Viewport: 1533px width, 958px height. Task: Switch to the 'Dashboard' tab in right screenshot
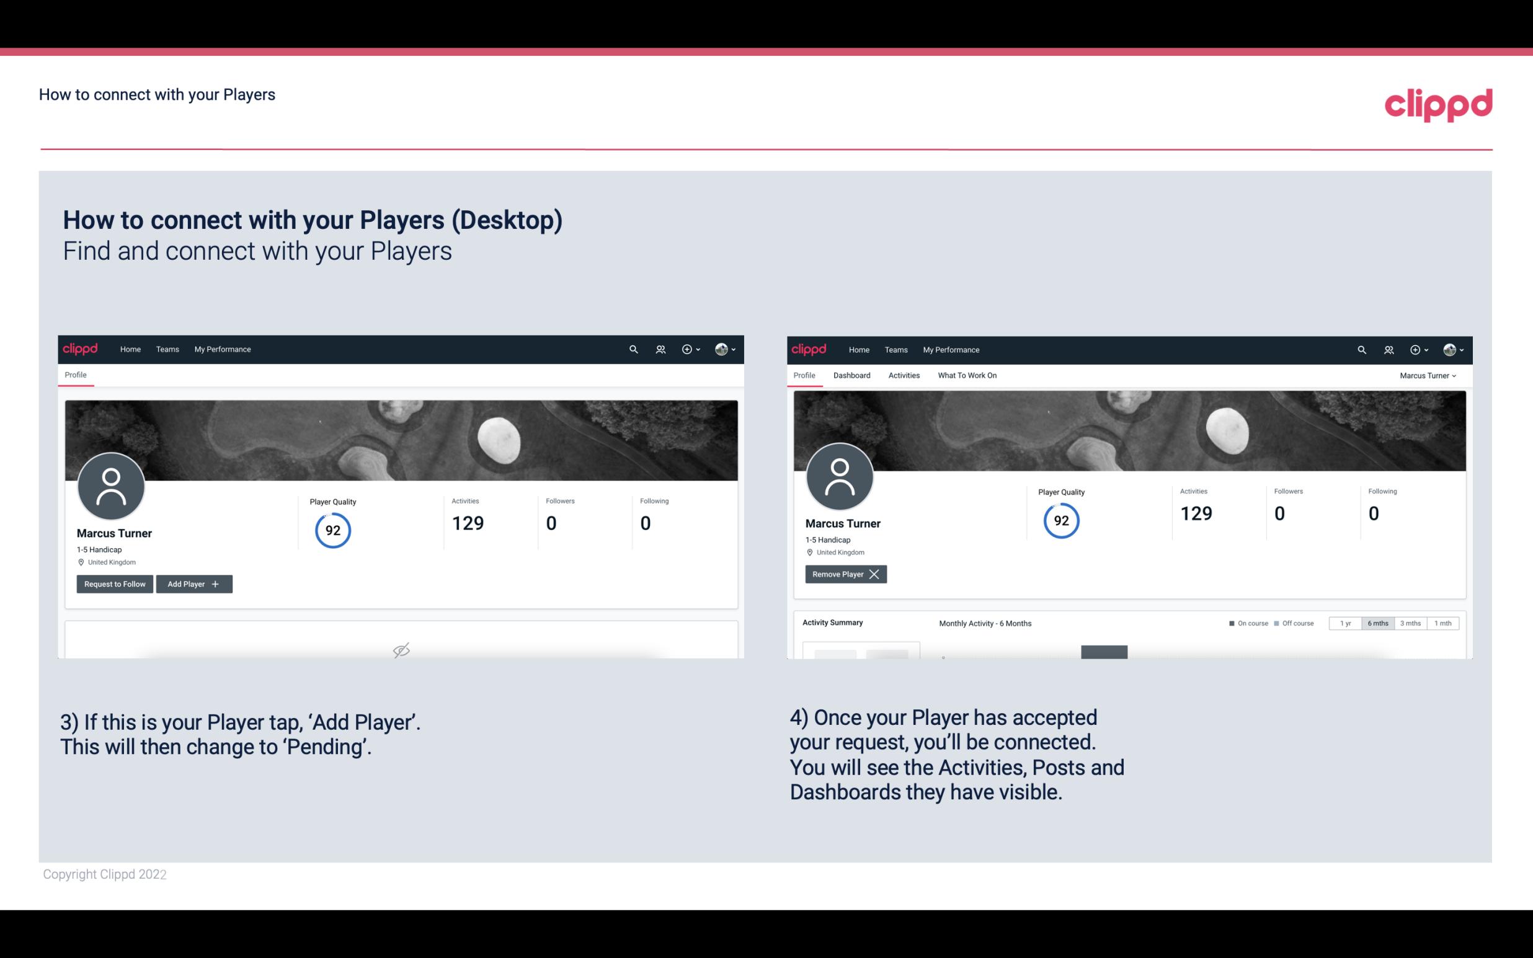click(x=852, y=375)
